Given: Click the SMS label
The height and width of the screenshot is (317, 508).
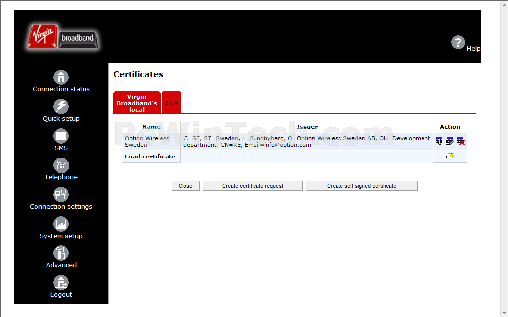Looking at the screenshot, I should (61, 148).
